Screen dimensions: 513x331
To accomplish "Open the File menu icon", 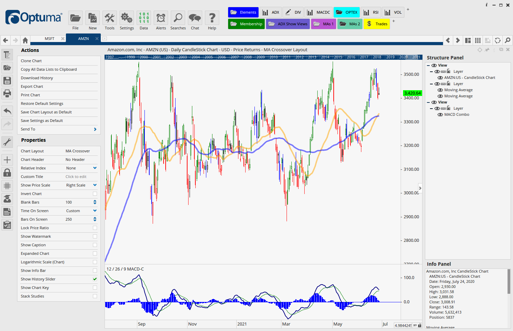I will coord(75,18).
